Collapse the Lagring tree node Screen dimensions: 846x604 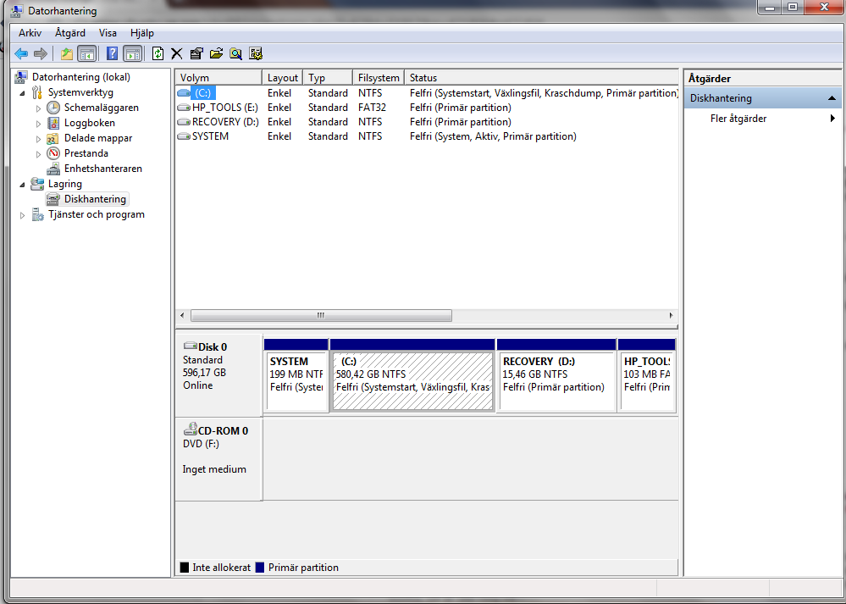22,184
